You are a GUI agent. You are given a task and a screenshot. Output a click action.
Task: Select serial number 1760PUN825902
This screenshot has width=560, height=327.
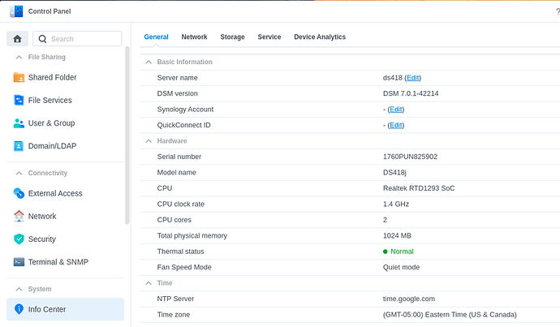click(x=410, y=157)
